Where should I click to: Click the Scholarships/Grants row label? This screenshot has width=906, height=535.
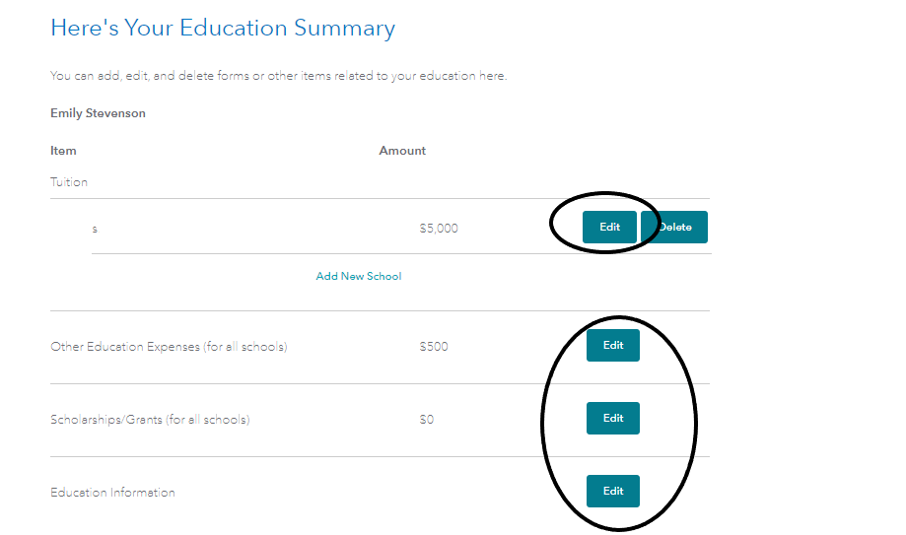tap(150, 420)
